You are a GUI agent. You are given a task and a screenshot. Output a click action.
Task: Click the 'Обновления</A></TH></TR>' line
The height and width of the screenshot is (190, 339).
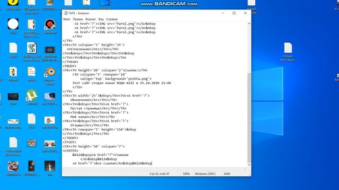94,100
